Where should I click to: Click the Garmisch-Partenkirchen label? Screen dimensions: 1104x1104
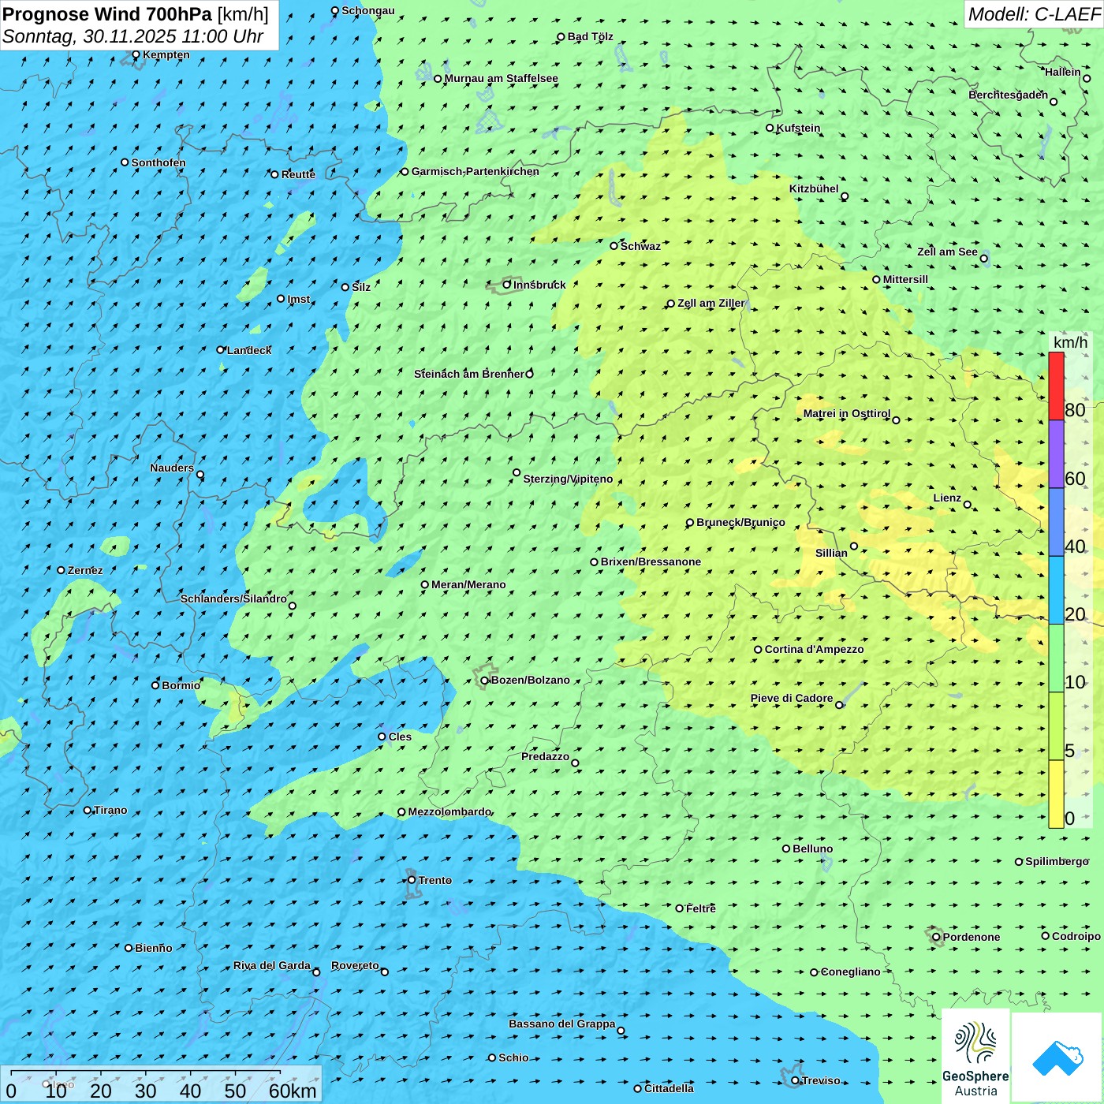tap(475, 171)
